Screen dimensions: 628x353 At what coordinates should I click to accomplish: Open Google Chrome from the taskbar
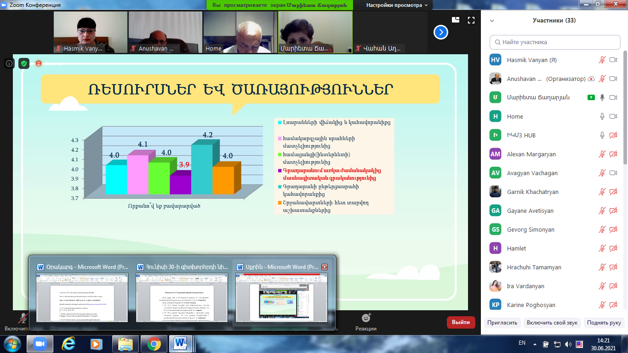[x=154, y=344]
